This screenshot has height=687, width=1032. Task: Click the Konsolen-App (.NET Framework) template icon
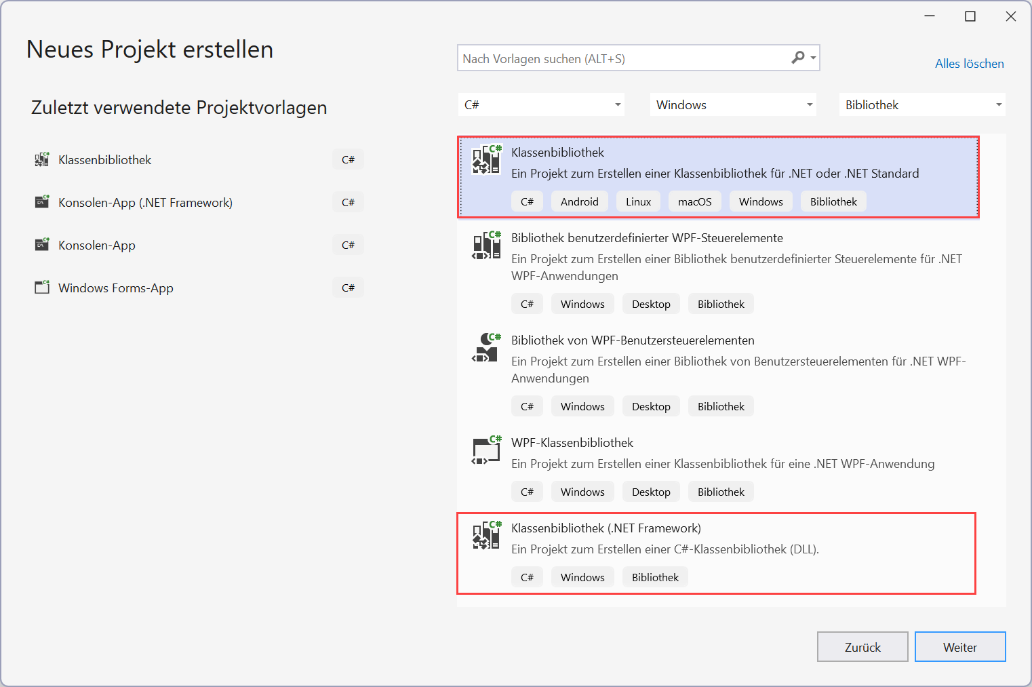41,201
